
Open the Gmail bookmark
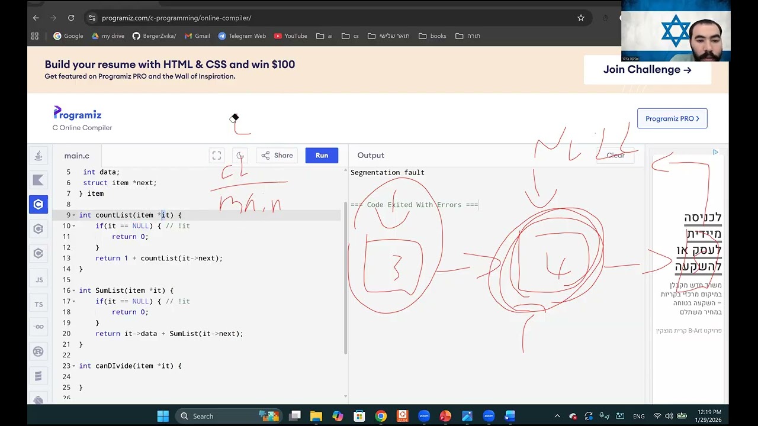[197, 35]
